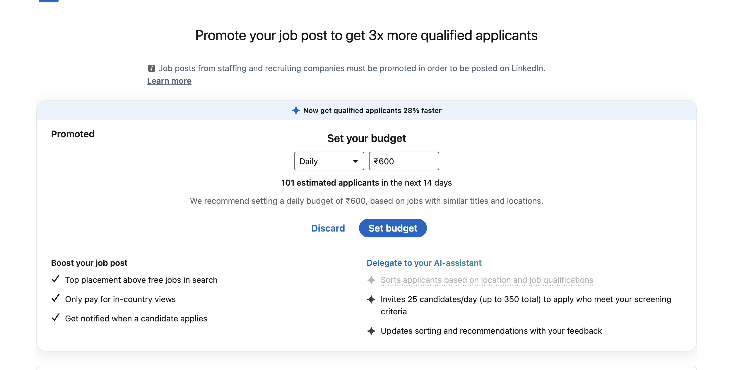742x370 pixels.
Task: Click sparkle icon beside "Updates sorting and recommendations"
Action: point(371,331)
